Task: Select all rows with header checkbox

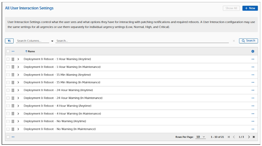Action: 8,51
